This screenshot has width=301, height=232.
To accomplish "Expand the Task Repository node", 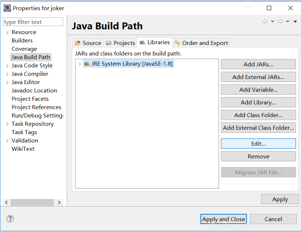I will (x=7, y=124).
